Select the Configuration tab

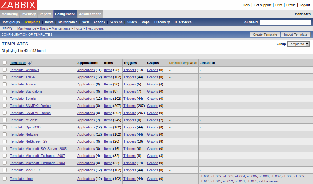click(65, 14)
